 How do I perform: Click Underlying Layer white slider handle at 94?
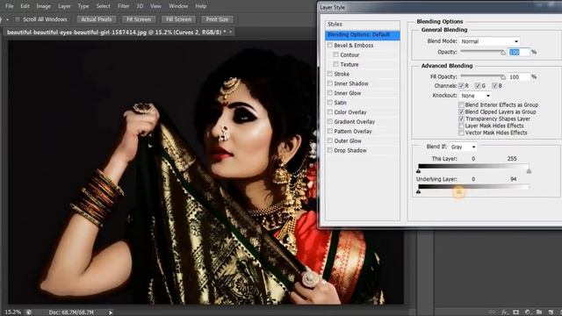coord(458,192)
